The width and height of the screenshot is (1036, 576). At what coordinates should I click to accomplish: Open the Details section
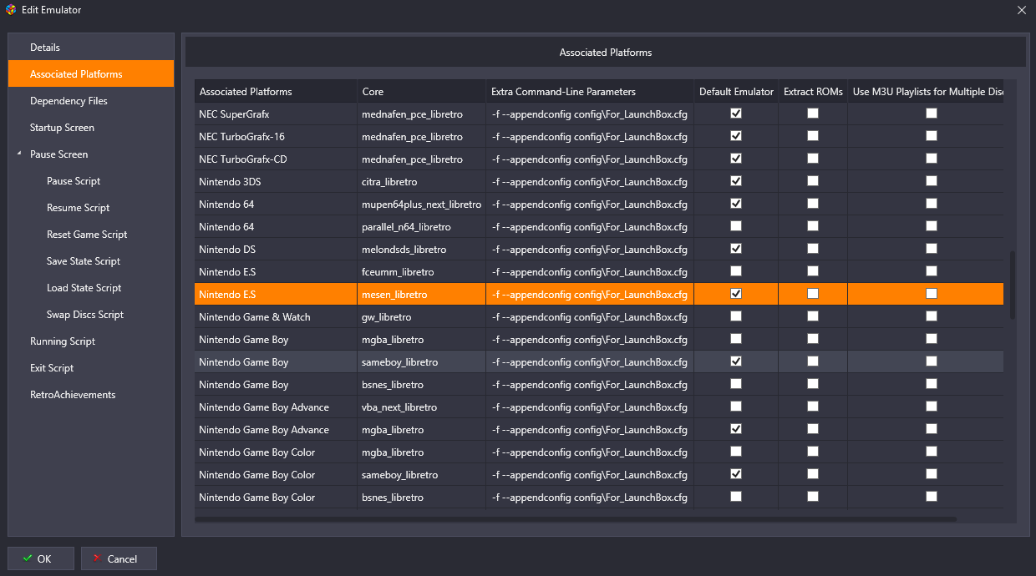[x=45, y=48]
